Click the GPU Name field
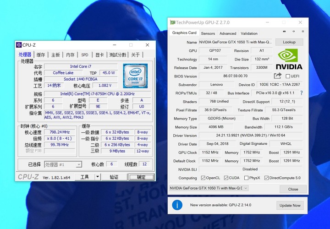 (236, 42)
